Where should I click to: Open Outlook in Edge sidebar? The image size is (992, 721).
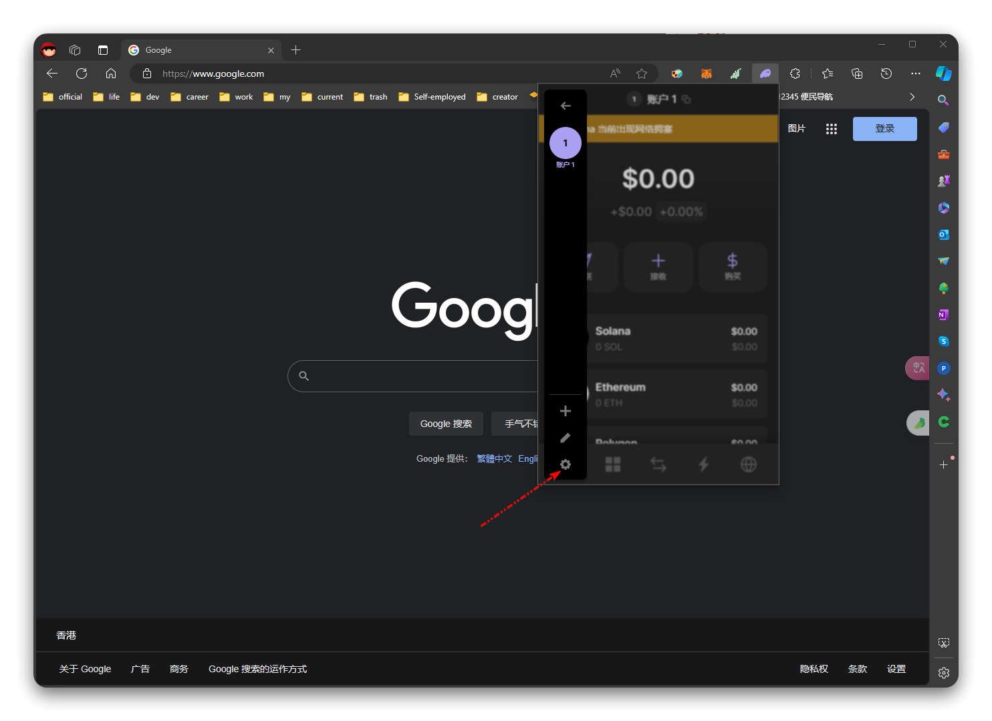(x=944, y=235)
